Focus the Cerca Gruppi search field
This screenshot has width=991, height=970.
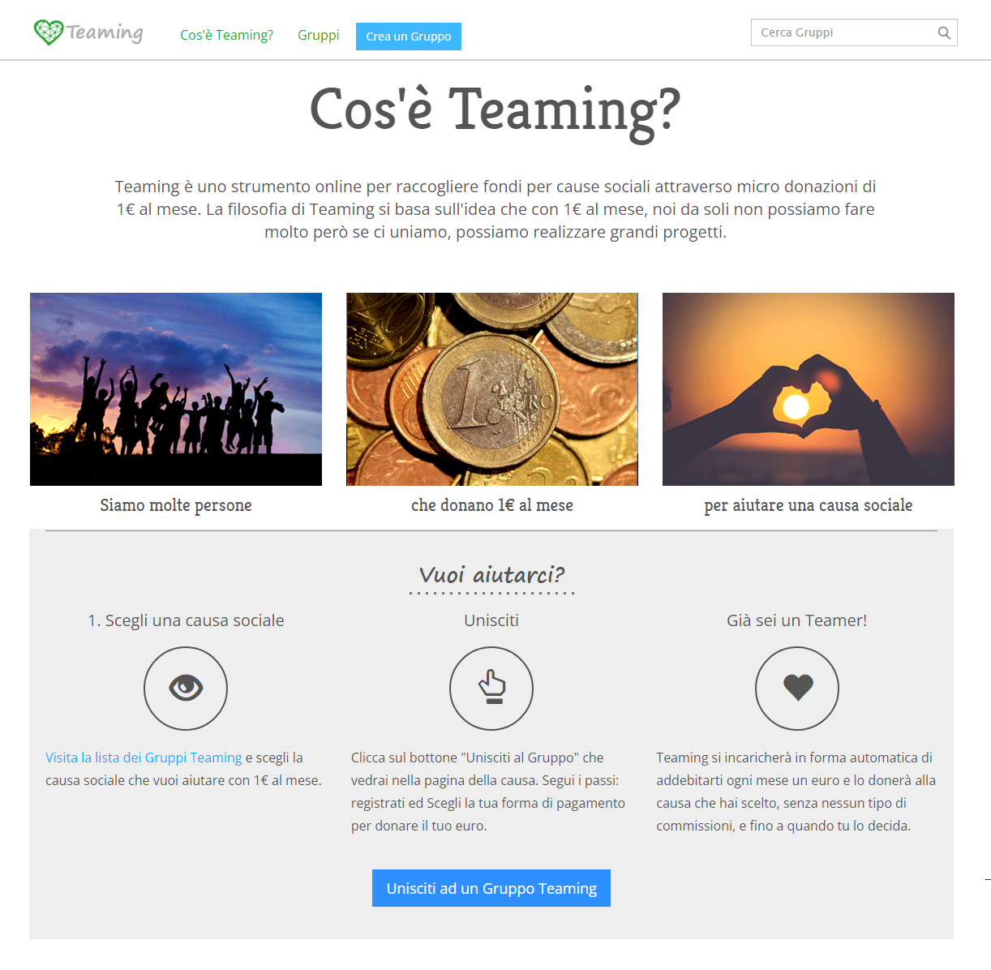[x=854, y=32]
